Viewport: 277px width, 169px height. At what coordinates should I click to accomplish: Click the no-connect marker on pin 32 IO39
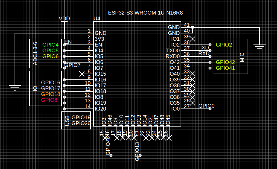(x=193, y=80)
